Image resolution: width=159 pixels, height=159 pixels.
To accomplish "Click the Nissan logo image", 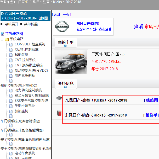I will [62, 26].
